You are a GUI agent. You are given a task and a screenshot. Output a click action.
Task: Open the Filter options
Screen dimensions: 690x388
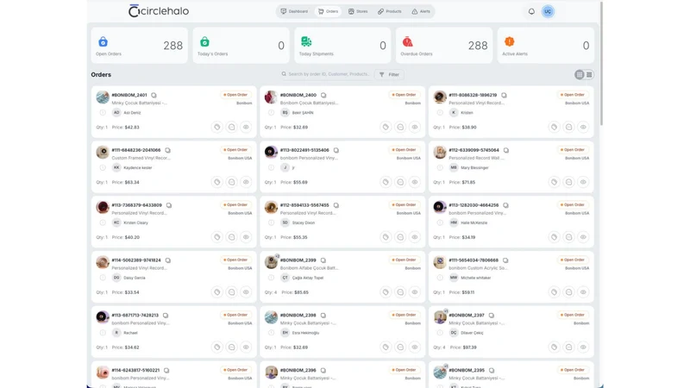tap(390, 74)
